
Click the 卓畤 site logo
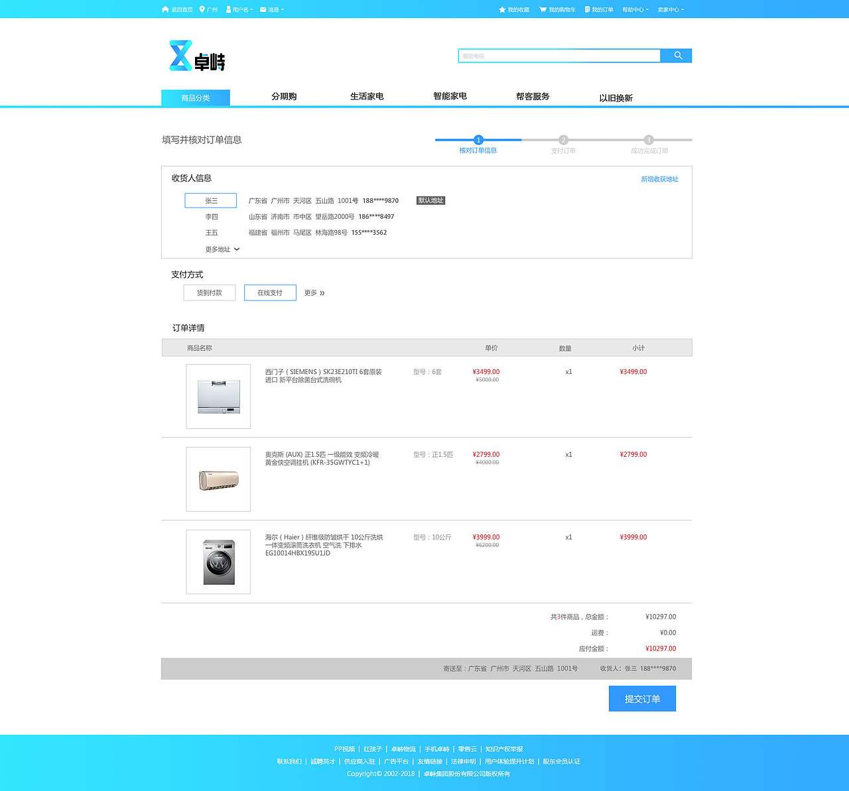pyautogui.click(x=197, y=56)
